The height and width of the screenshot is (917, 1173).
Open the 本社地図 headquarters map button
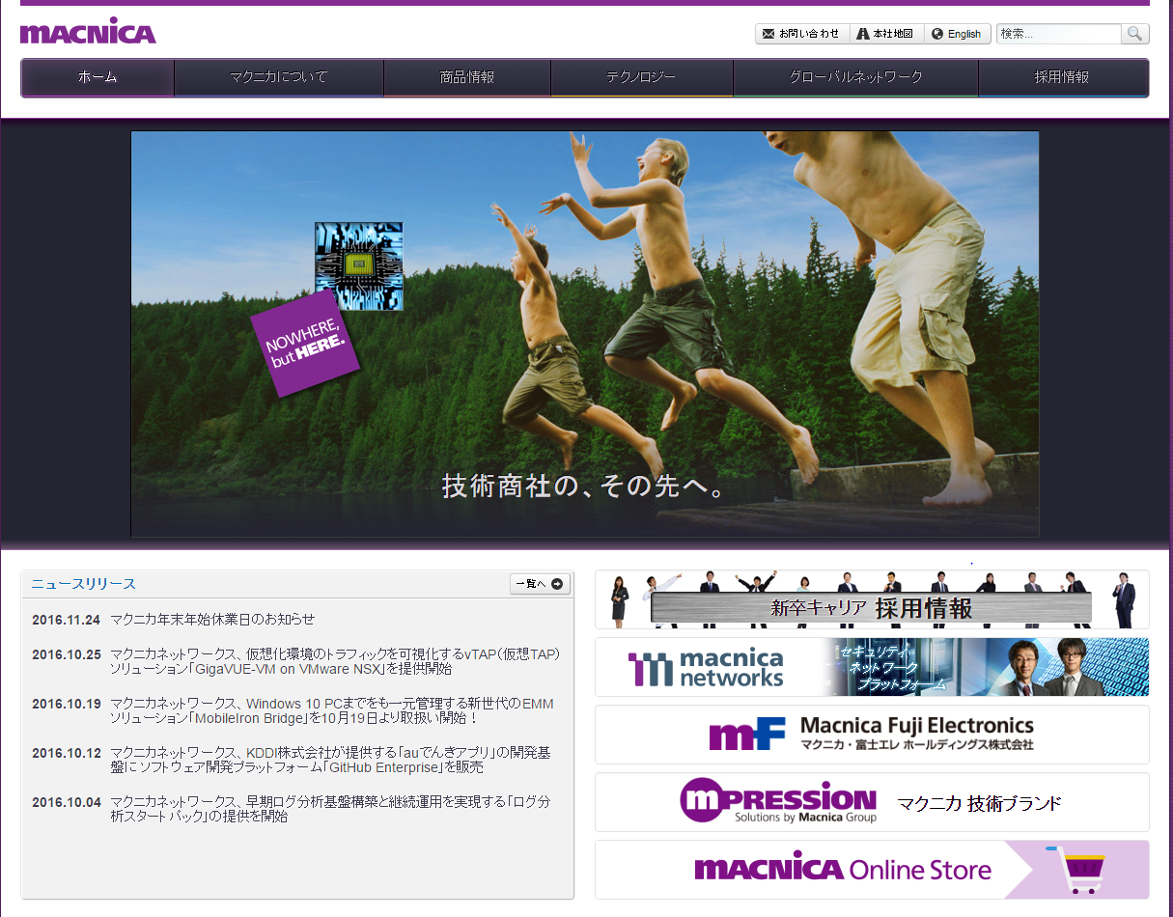(x=886, y=34)
